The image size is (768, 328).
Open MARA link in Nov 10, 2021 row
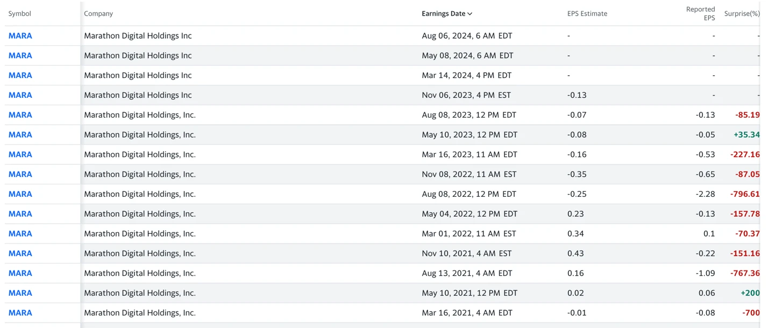pos(20,253)
